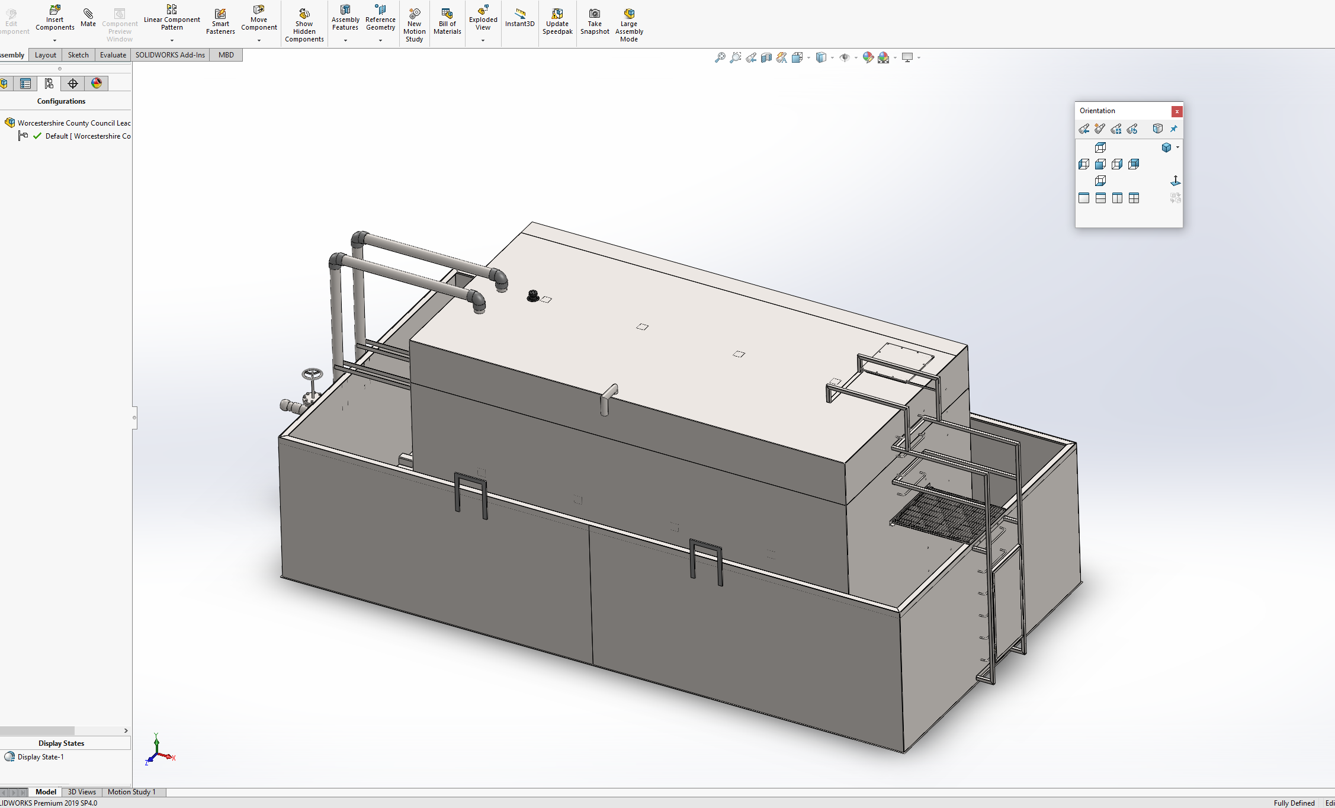The height and width of the screenshot is (808, 1335).
Task: Pin the Orientation dialog
Action: [1174, 129]
